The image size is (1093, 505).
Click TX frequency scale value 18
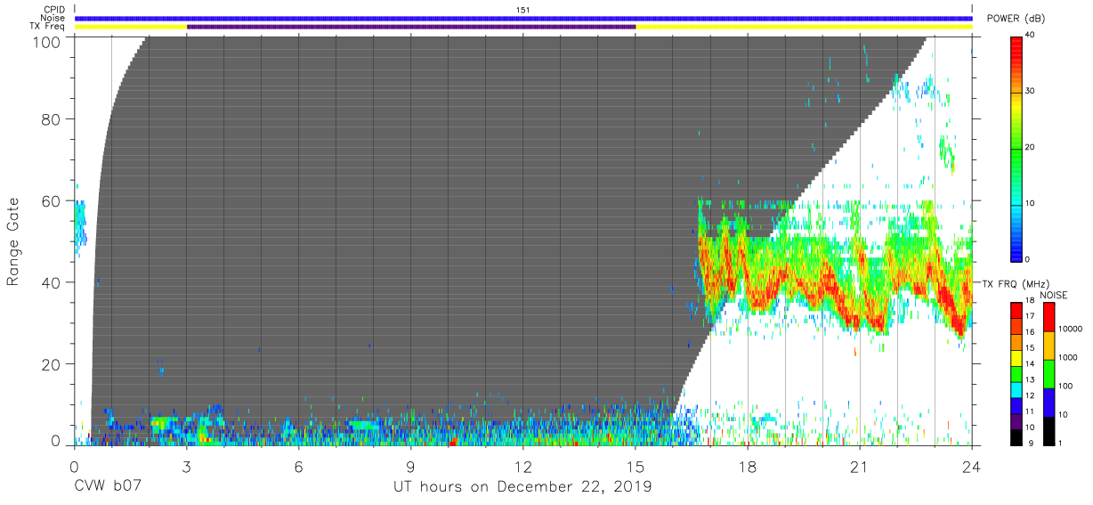tap(1031, 302)
